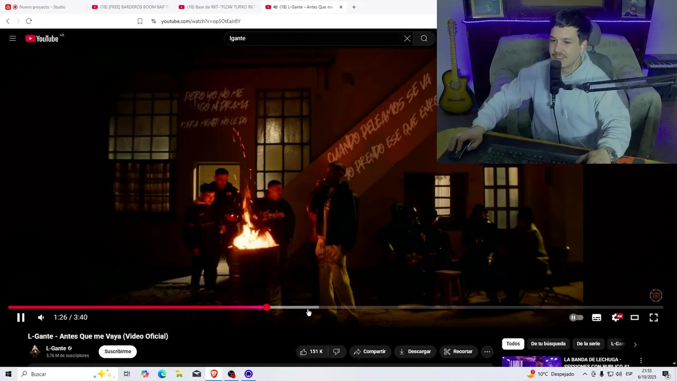
Task: Open the Windows notification center
Action: tap(666, 374)
